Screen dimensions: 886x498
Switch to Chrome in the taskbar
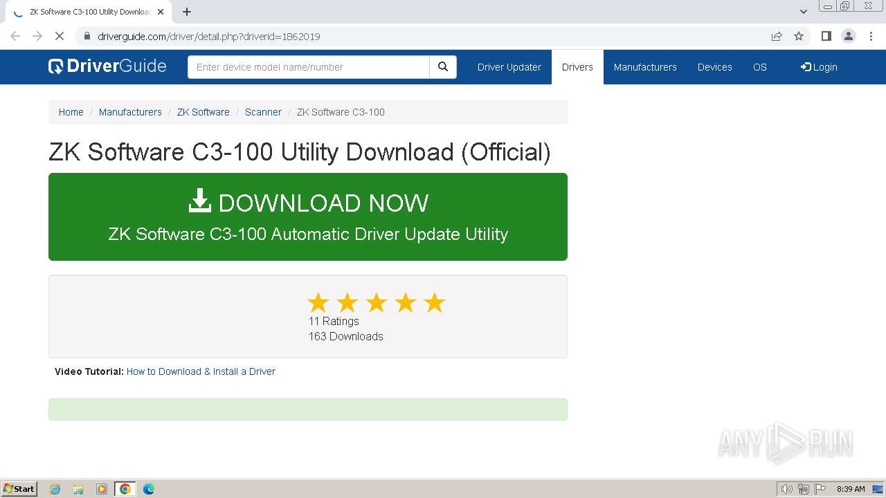click(125, 489)
